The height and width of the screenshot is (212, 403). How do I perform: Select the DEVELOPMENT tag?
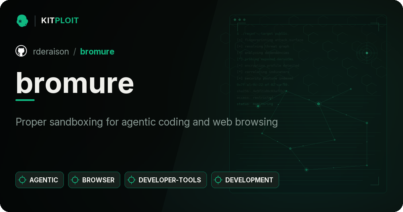(x=245, y=180)
